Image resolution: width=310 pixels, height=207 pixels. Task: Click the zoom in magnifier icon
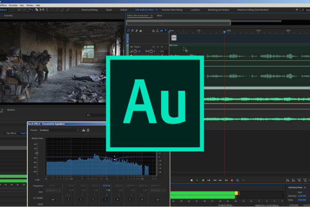pyautogui.click(x=299, y=181)
